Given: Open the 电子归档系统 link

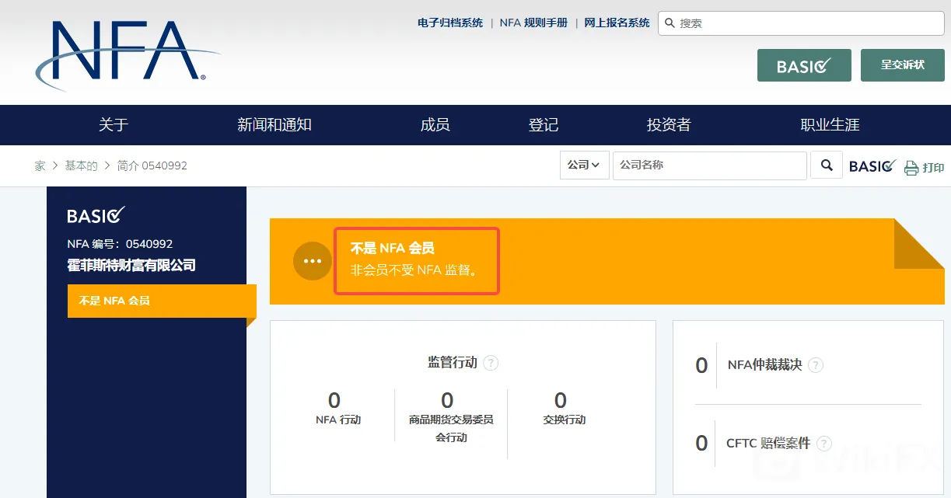Looking at the screenshot, I should tap(450, 23).
